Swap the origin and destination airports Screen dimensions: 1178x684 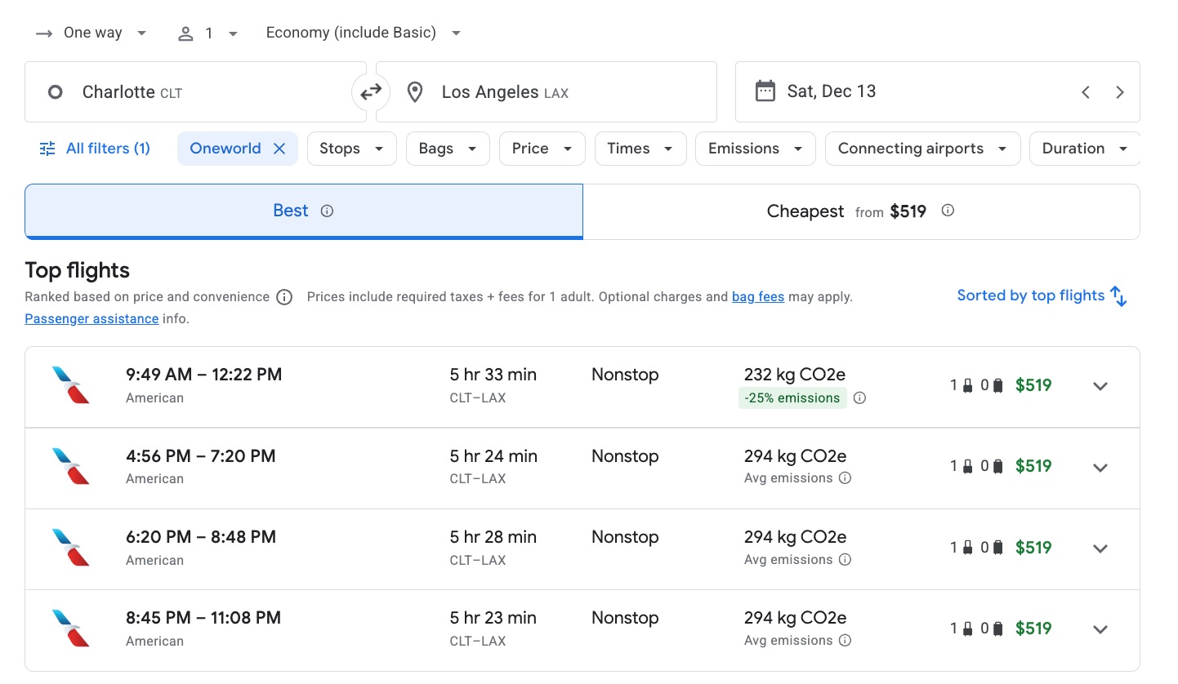371,91
